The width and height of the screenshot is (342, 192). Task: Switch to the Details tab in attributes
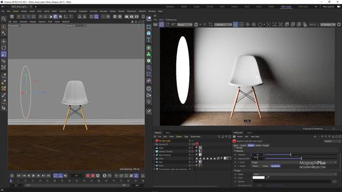coord(258,146)
